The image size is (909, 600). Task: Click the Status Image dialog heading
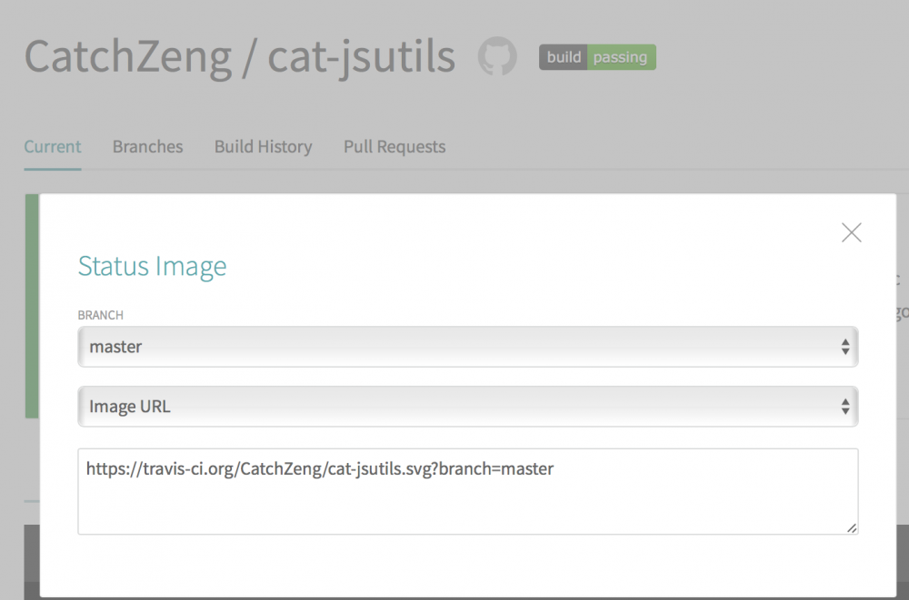(x=152, y=266)
